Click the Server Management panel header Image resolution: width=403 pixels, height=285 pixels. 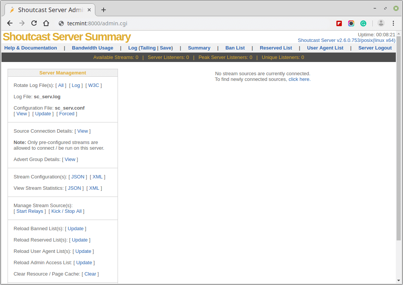[63, 73]
